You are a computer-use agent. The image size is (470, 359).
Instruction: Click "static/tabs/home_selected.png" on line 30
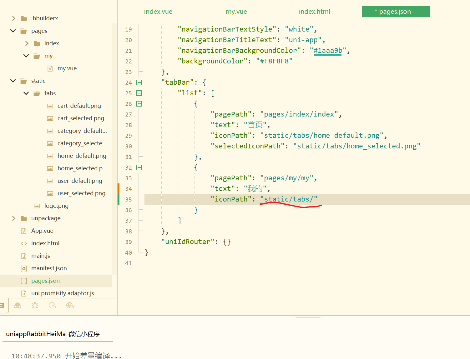tap(357, 146)
